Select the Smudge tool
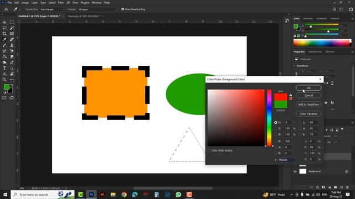Image resolution: width=355 pixels, height=199 pixels. (12, 56)
